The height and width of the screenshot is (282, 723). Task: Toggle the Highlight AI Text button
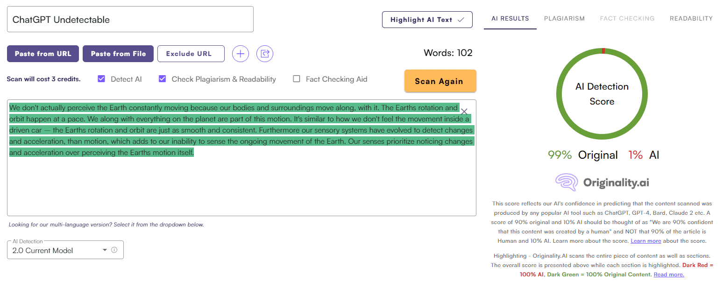(x=427, y=20)
